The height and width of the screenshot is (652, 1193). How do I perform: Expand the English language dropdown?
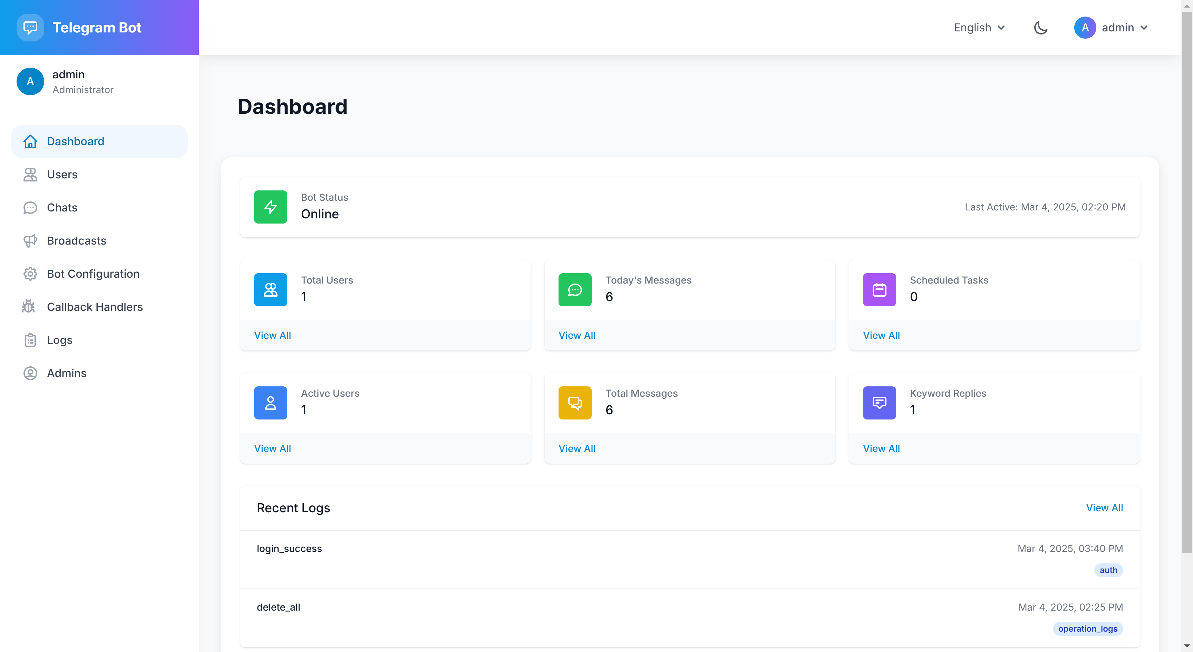(978, 27)
